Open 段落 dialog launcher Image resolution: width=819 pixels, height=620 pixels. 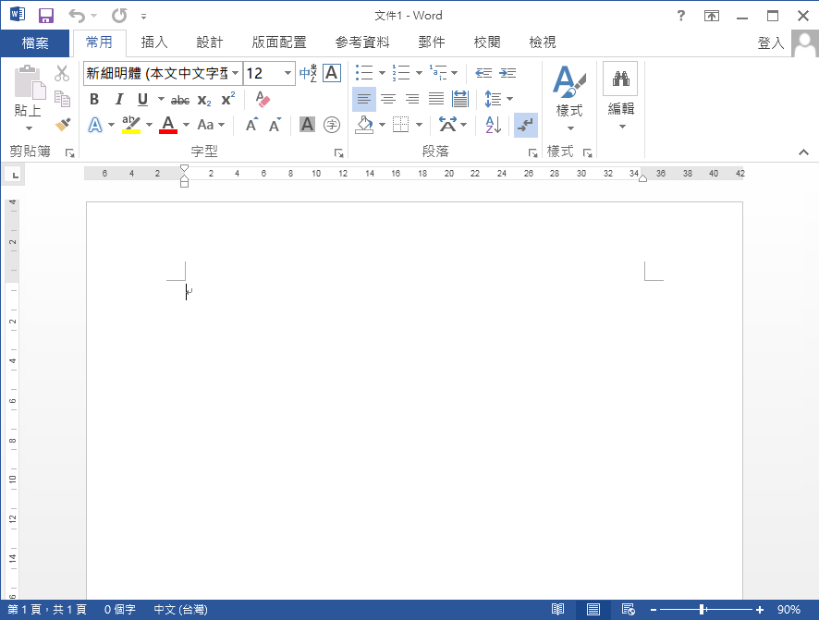532,152
